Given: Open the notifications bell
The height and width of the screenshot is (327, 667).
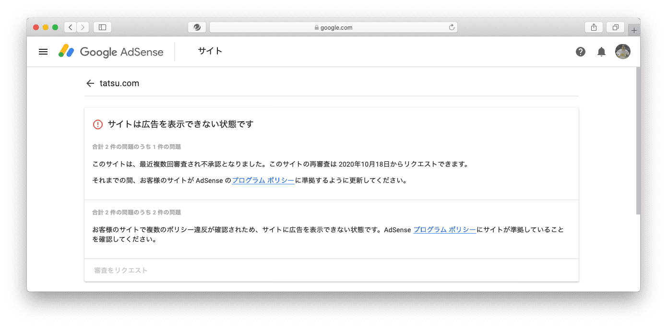Looking at the screenshot, I should [601, 52].
